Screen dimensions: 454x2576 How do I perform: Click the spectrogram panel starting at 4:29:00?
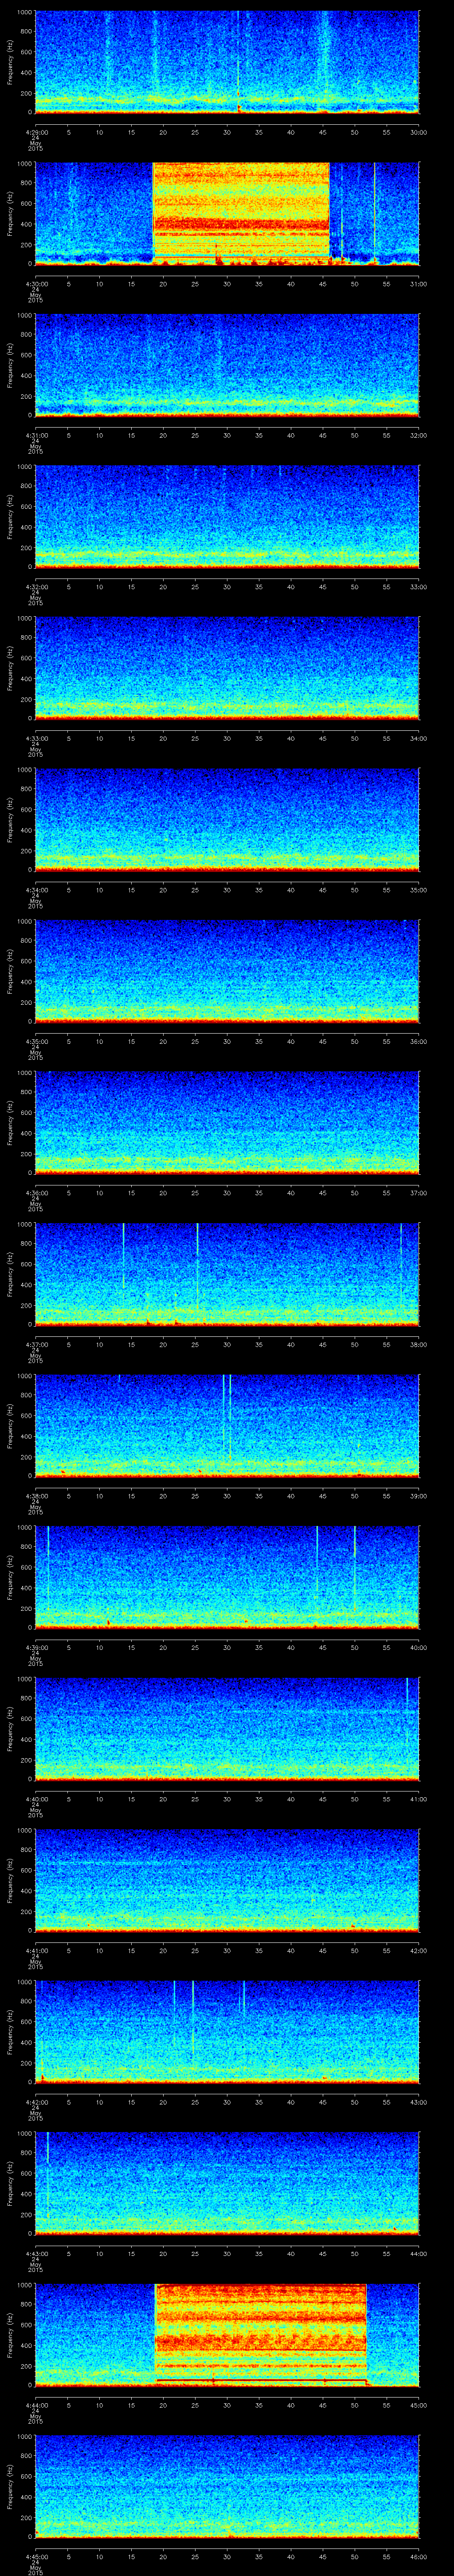[x=227, y=62]
